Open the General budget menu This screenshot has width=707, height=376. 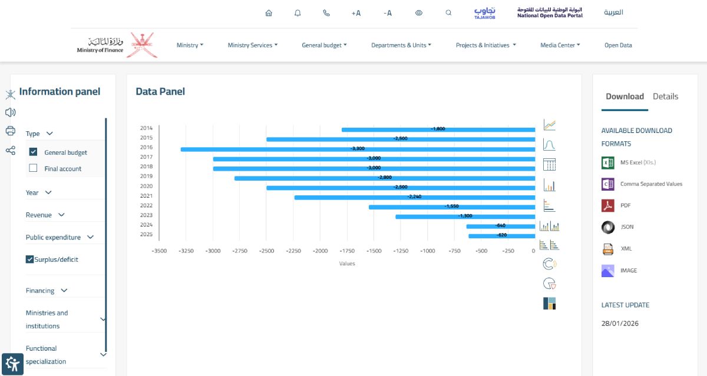(324, 45)
